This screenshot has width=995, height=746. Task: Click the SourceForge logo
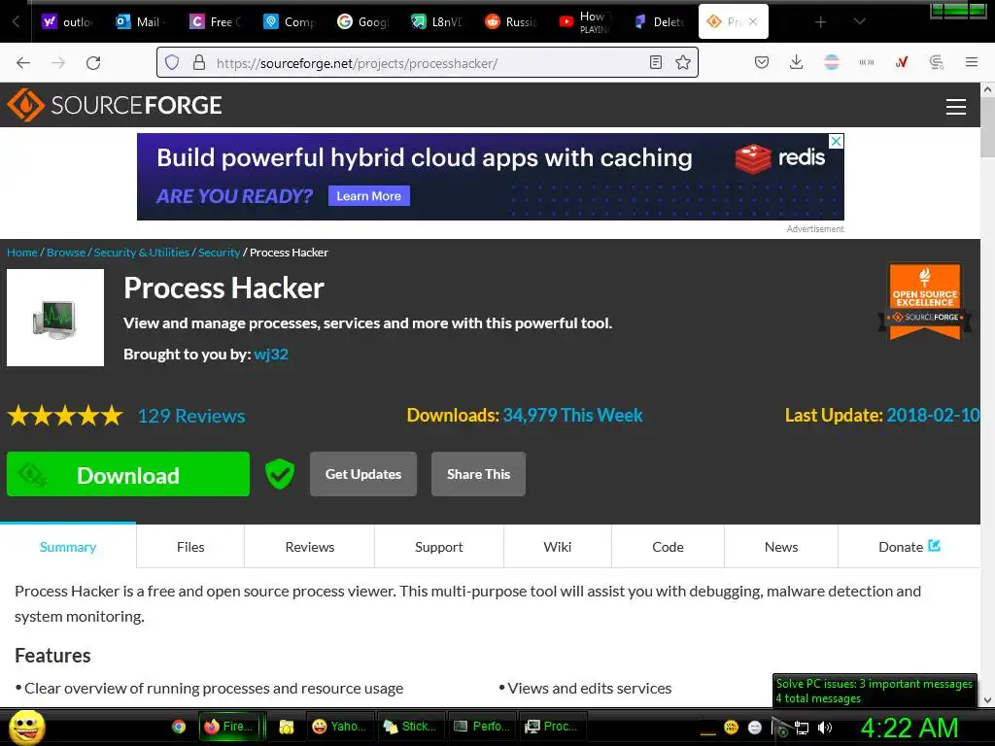pyautogui.click(x=115, y=105)
